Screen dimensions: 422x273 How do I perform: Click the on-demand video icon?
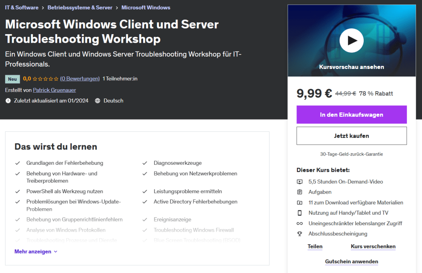[299, 182]
